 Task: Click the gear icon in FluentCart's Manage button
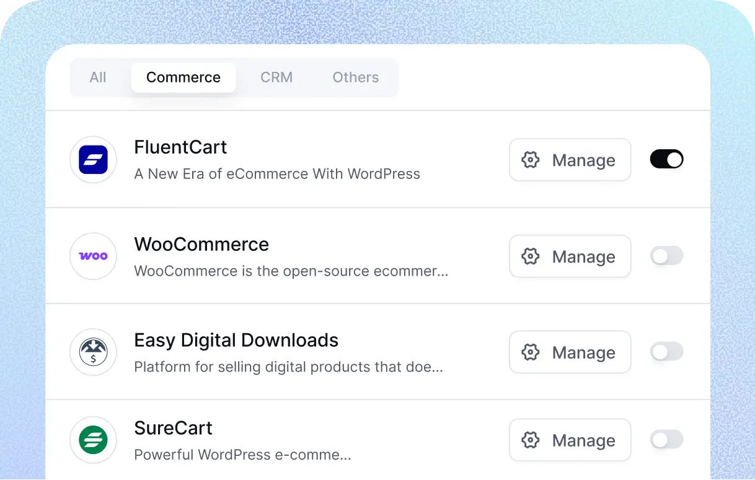click(530, 160)
